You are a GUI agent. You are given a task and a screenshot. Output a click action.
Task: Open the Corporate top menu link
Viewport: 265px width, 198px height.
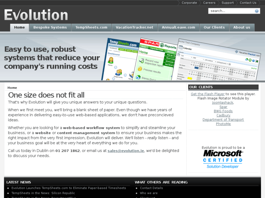[x=189, y=3]
